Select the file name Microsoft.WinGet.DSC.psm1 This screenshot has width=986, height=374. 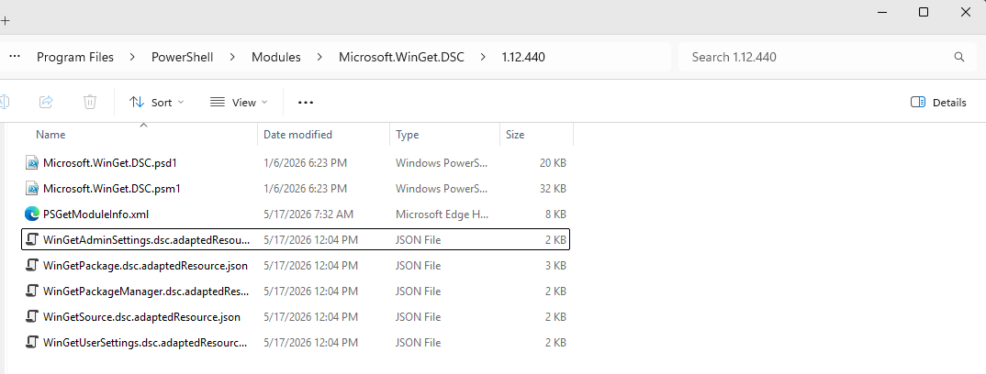pyautogui.click(x=112, y=188)
